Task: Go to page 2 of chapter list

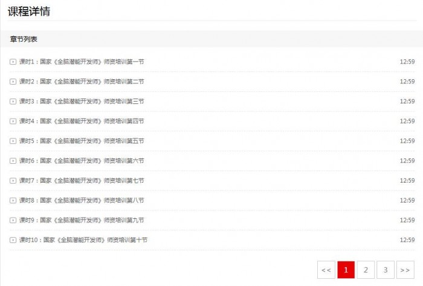Action: [366, 270]
